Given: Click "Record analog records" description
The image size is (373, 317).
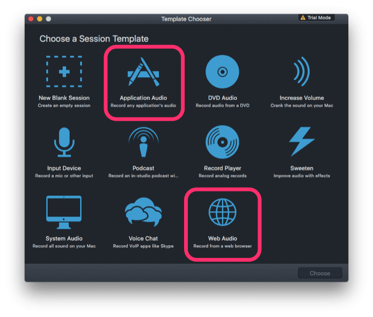Looking at the screenshot, I should tap(222, 176).
